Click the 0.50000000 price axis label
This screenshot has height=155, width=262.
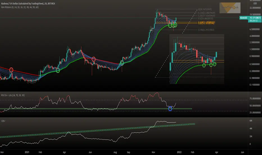[254, 64]
